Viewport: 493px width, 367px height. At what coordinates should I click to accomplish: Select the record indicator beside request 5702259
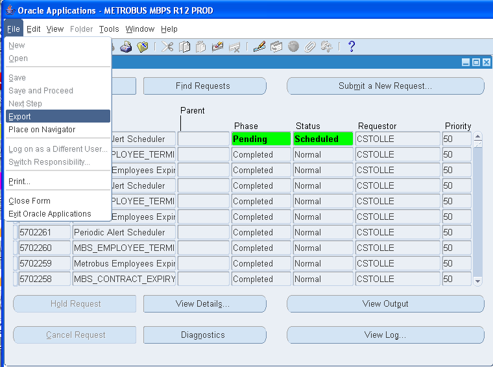pyautogui.click(x=15, y=263)
